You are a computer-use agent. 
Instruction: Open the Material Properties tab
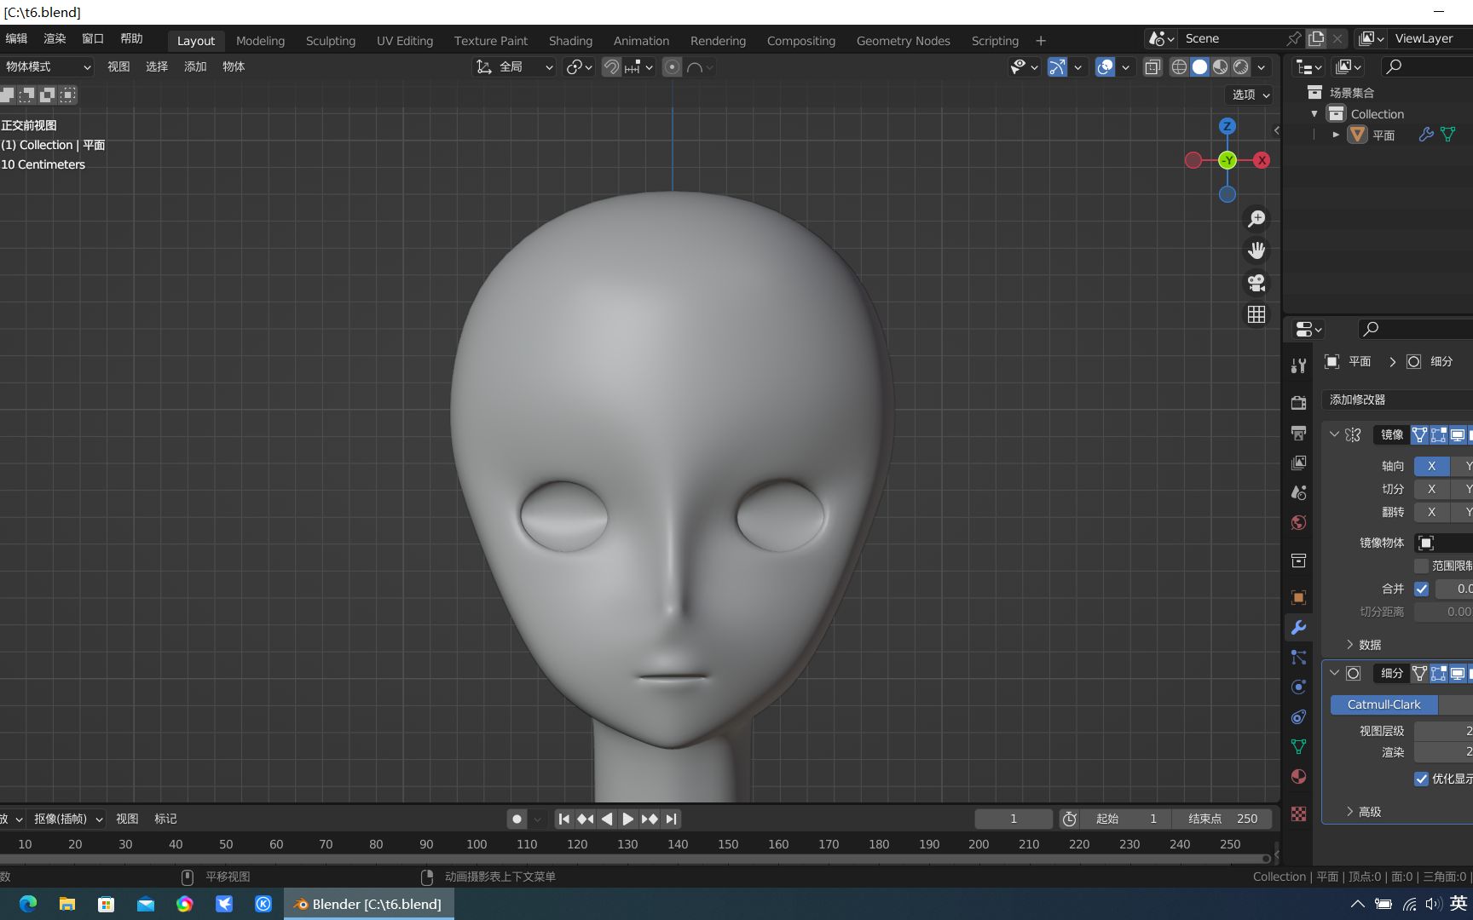pos(1298,776)
